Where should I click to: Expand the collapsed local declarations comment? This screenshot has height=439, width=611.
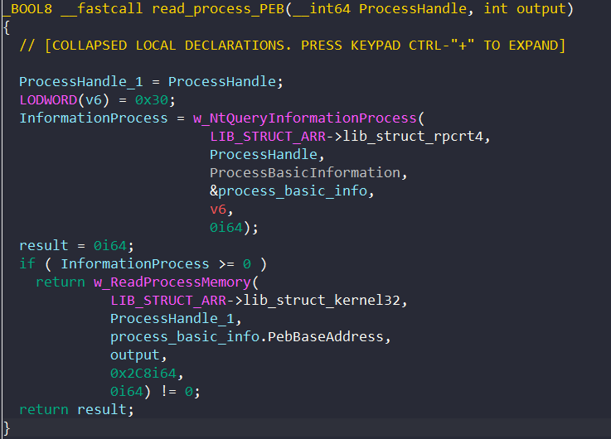(293, 46)
